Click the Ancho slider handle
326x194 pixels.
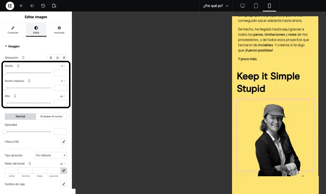5,73
